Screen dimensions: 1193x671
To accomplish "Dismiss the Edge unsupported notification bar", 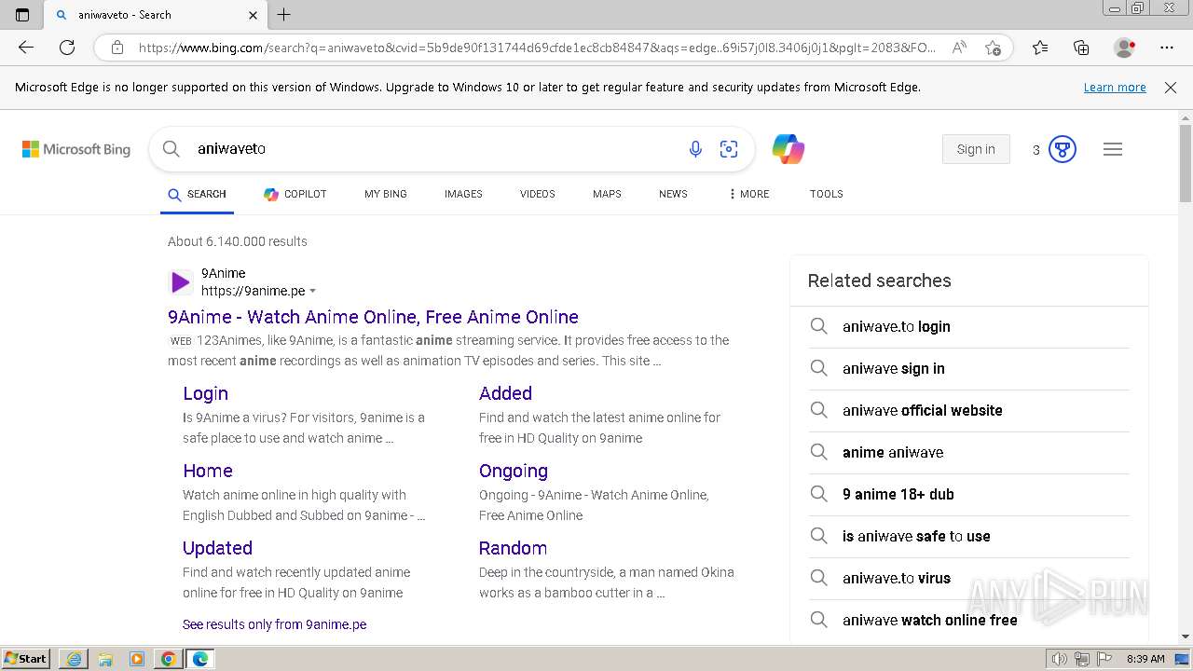I will tap(1171, 88).
